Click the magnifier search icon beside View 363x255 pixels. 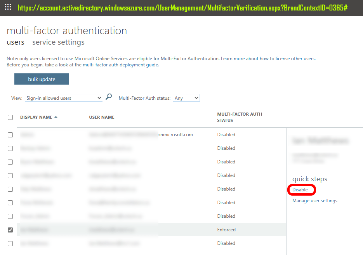pos(109,97)
